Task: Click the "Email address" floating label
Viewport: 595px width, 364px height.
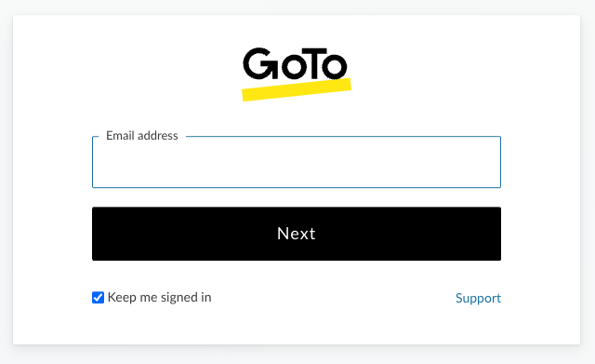Action: (142, 136)
